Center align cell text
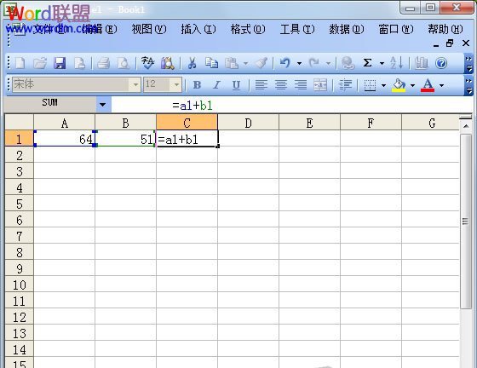The image size is (477, 368). pos(281,85)
